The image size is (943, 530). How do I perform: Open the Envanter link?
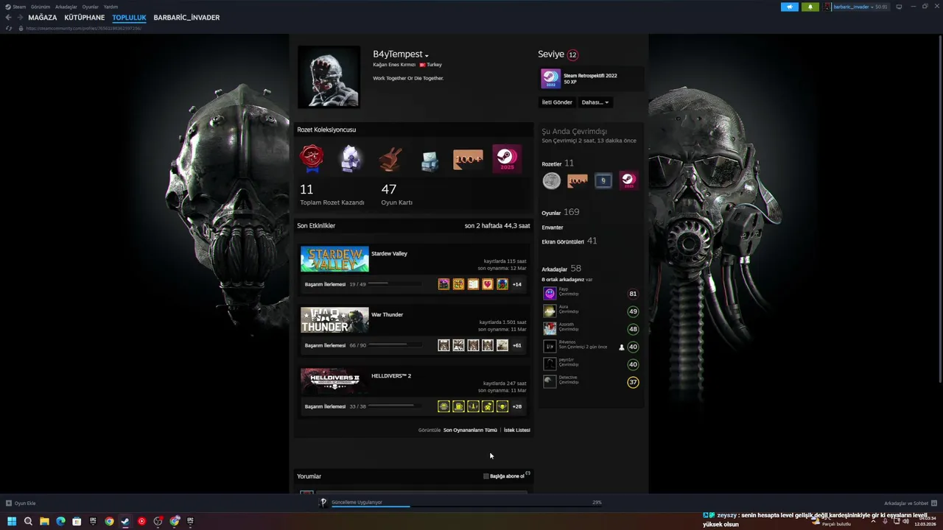(x=553, y=227)
